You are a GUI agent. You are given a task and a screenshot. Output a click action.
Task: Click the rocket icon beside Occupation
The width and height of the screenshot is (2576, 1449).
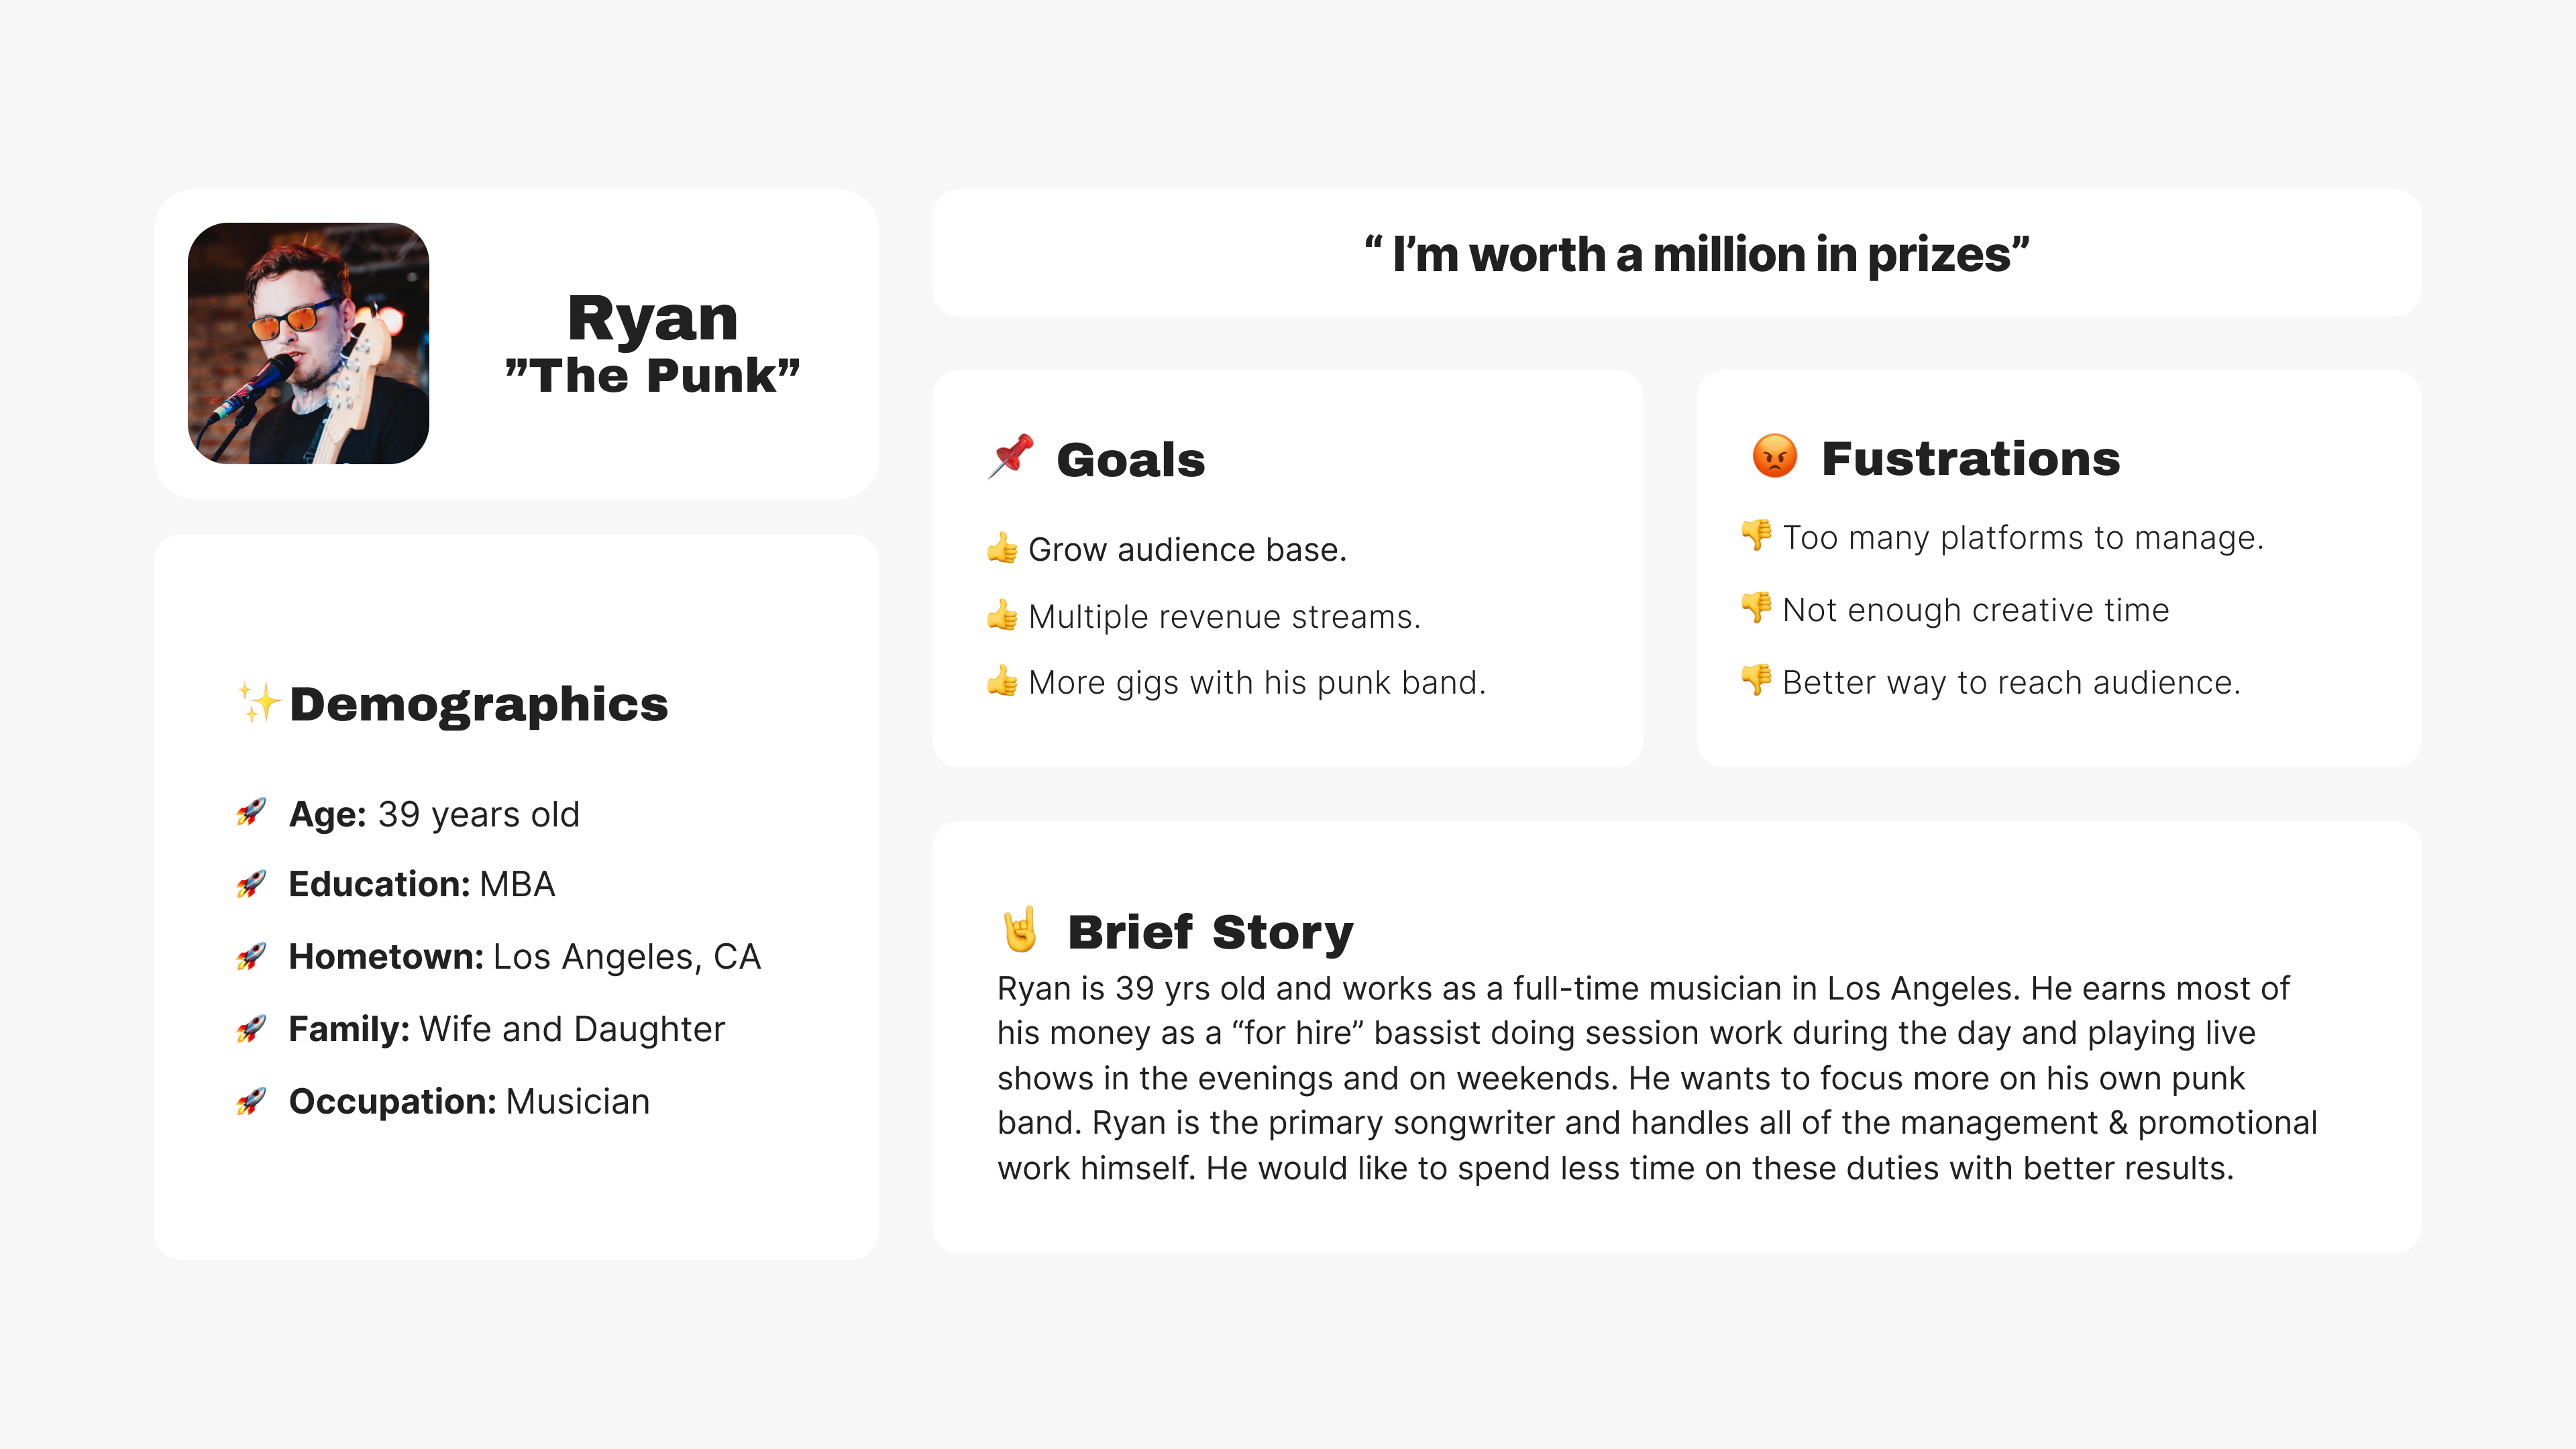pyautogui.click(x=251, y=1101)
